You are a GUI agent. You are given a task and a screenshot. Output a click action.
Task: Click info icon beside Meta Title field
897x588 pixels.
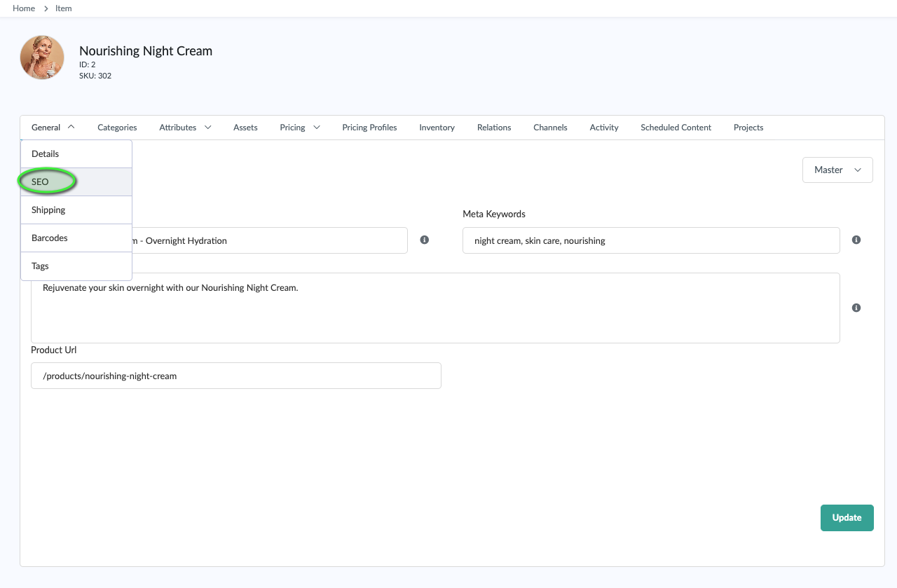pos(424,240)
